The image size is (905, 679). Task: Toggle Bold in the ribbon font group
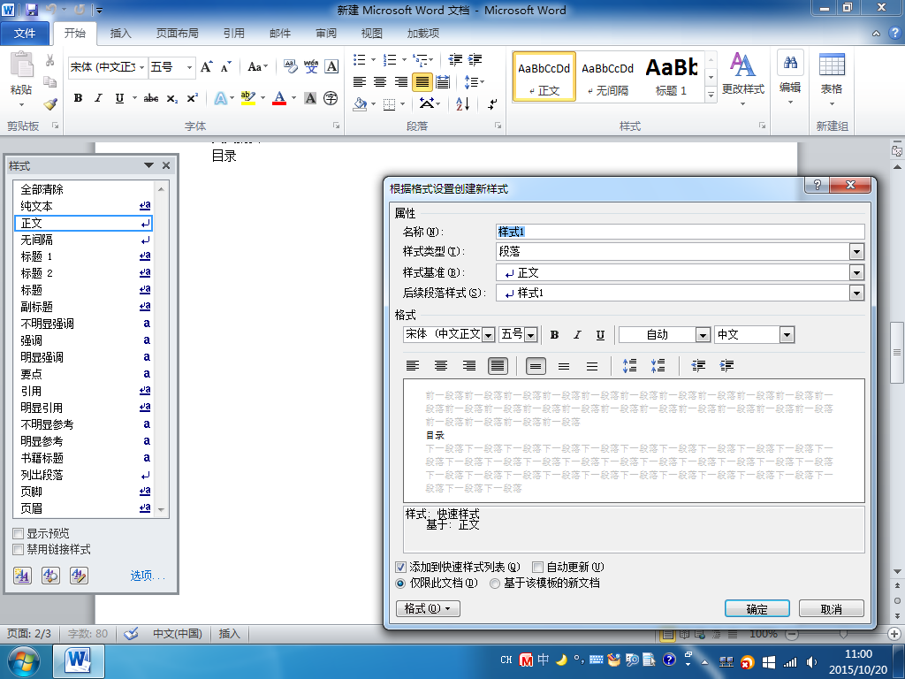pos(78,98)
